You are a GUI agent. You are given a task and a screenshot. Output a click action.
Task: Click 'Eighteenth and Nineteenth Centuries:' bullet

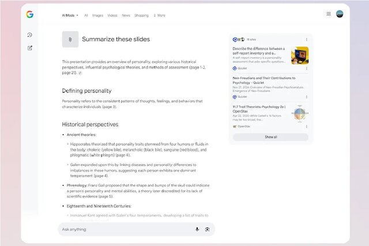pyautogui.click(x=99, y=206)
